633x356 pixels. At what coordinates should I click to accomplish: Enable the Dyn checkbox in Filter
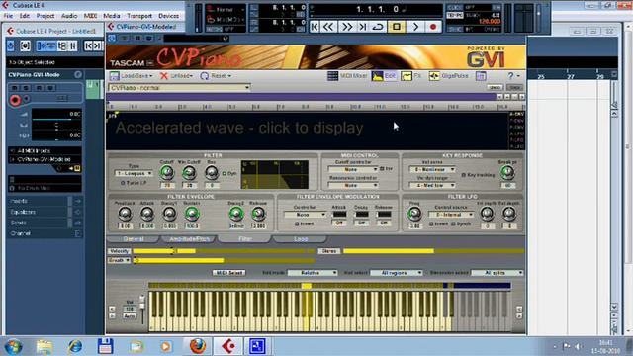pos(225,174)
